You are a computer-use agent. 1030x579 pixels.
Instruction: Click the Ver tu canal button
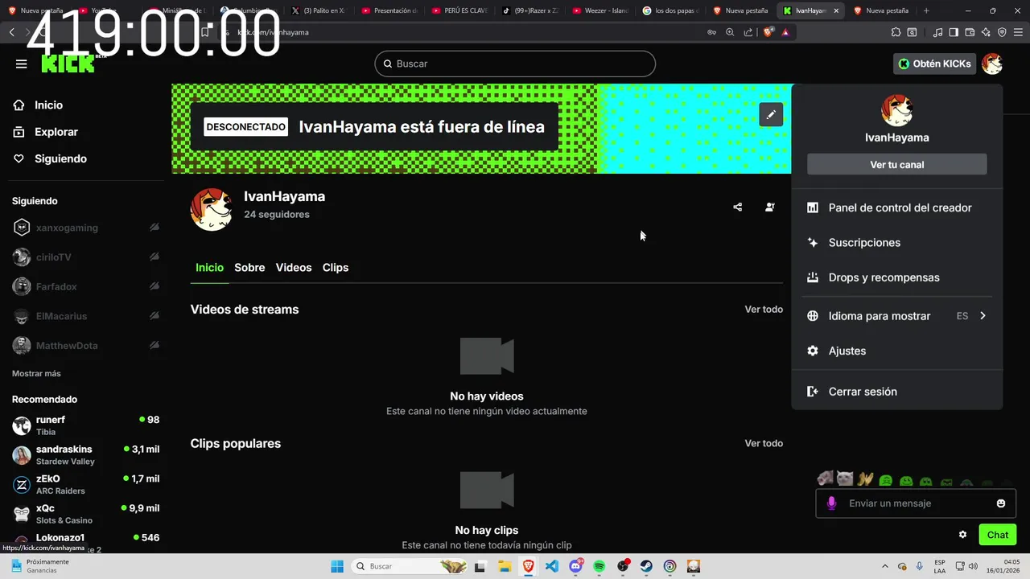896,164
